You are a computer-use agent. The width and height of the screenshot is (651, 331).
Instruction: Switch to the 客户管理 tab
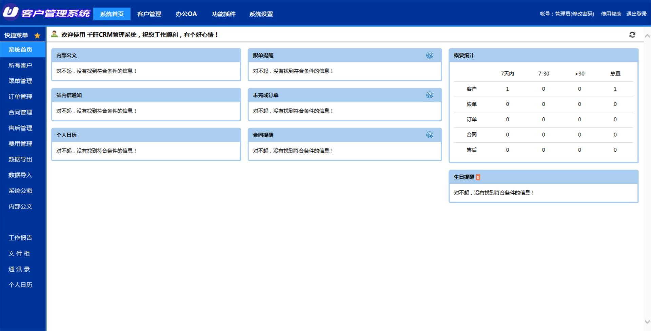(x=149, y=14)
